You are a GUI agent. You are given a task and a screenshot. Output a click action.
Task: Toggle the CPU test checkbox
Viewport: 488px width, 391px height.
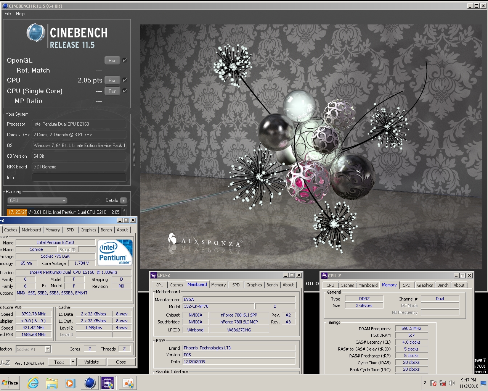[125, 80]
